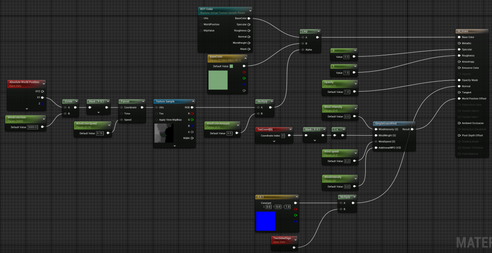
Task: Click the Speed input pin on Panner
Action: 122,120
